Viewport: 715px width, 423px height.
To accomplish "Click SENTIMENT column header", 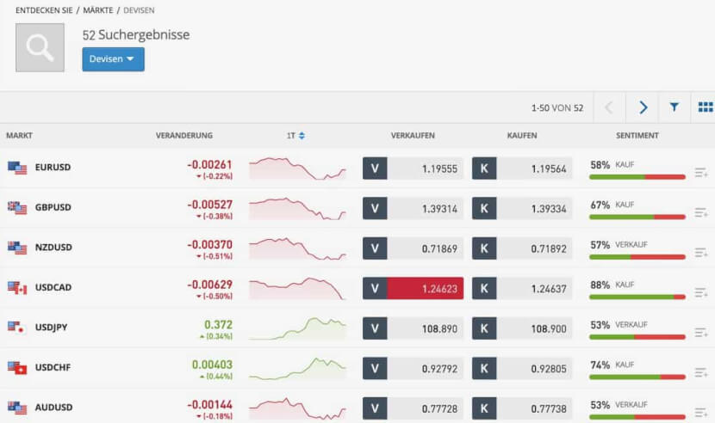I will (637, 136).
